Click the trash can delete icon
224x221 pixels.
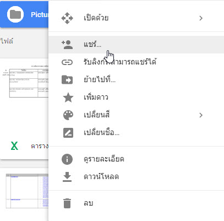[x=67, y=203]
